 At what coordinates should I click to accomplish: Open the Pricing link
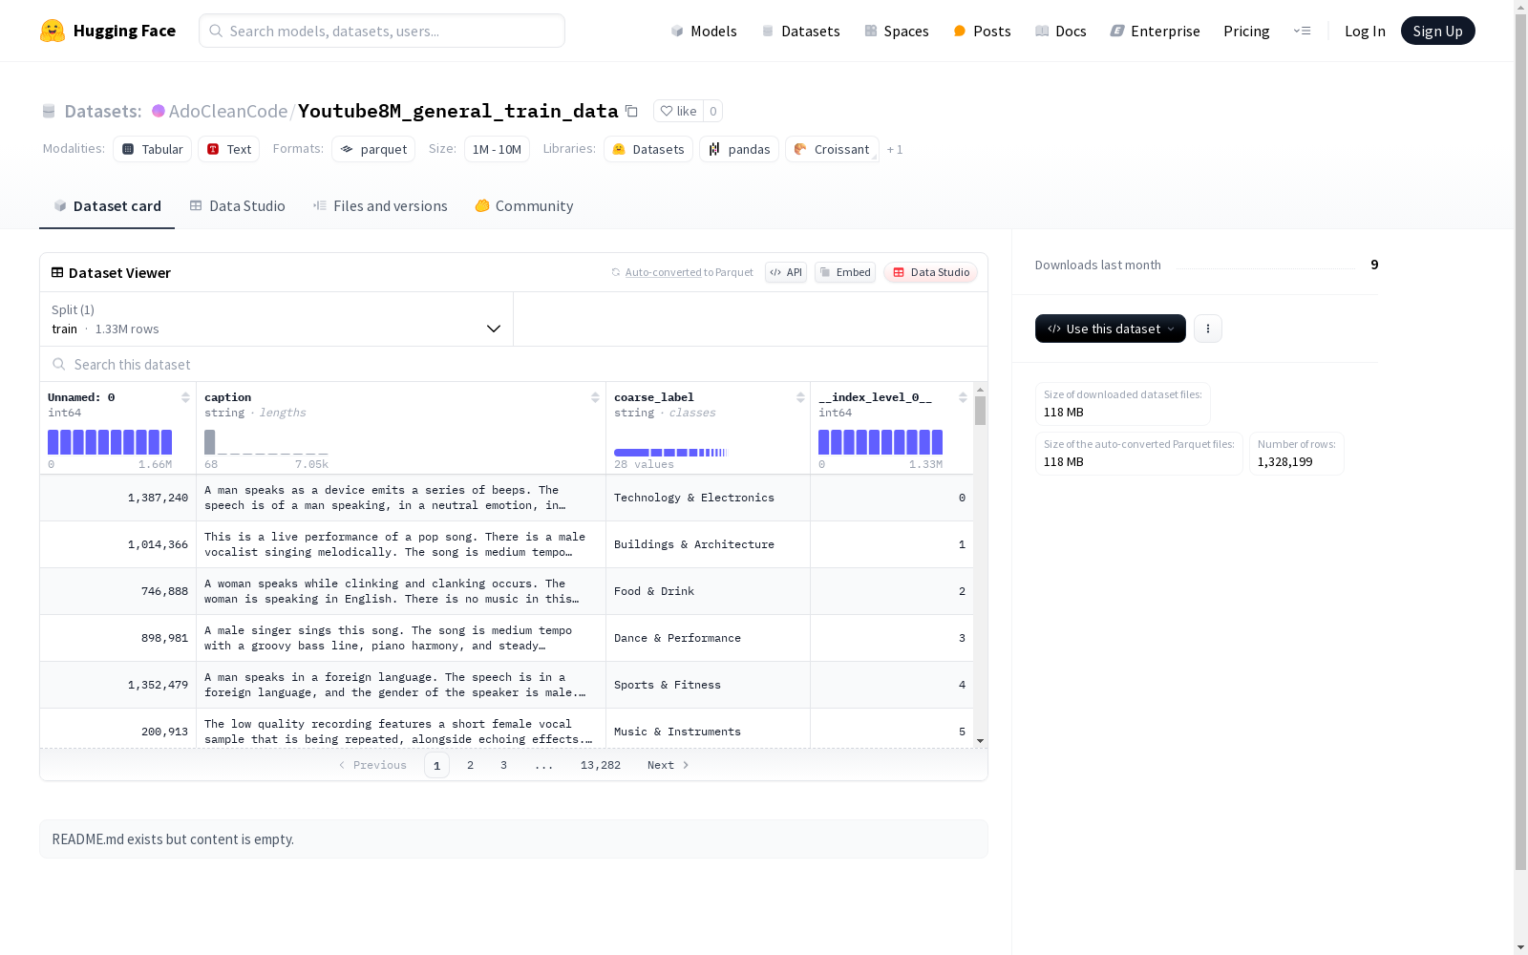click(1246, 31)
